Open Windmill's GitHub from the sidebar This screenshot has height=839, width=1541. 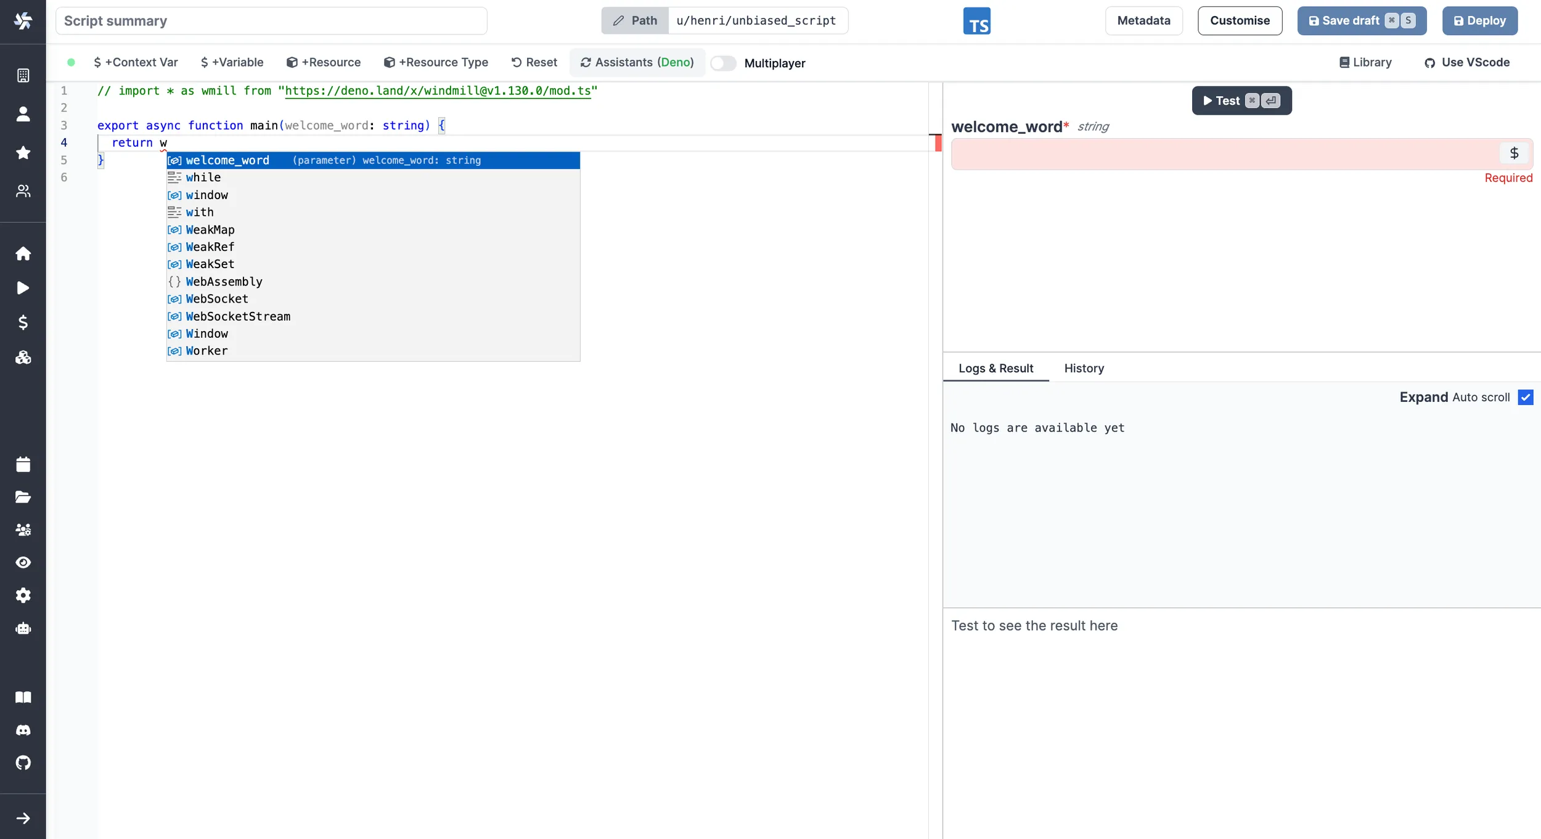coord(23,763)
